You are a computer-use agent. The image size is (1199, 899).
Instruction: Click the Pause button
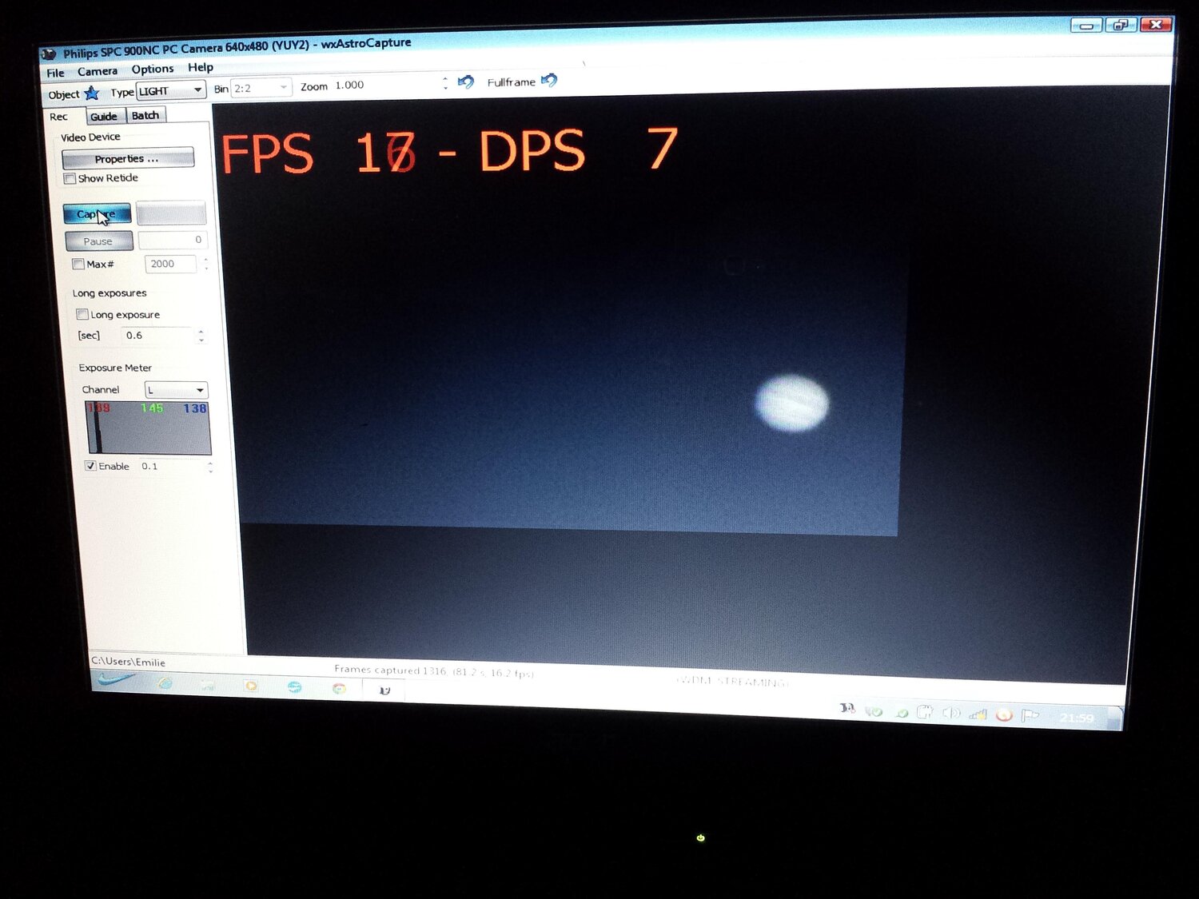98,241
